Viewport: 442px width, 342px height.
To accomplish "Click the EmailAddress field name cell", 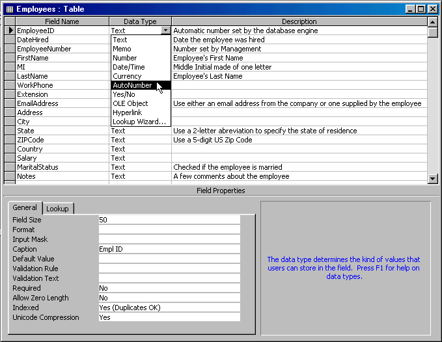I will click(62, 103).
